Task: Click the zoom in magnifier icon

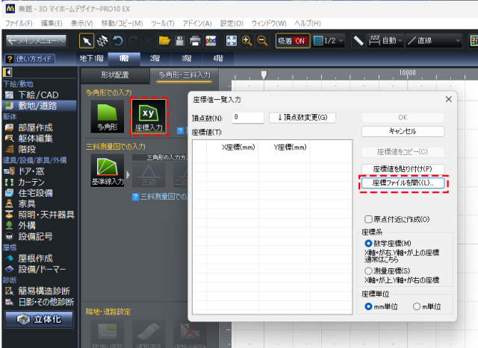Action: pyautogui.click(x=246, y=41)
